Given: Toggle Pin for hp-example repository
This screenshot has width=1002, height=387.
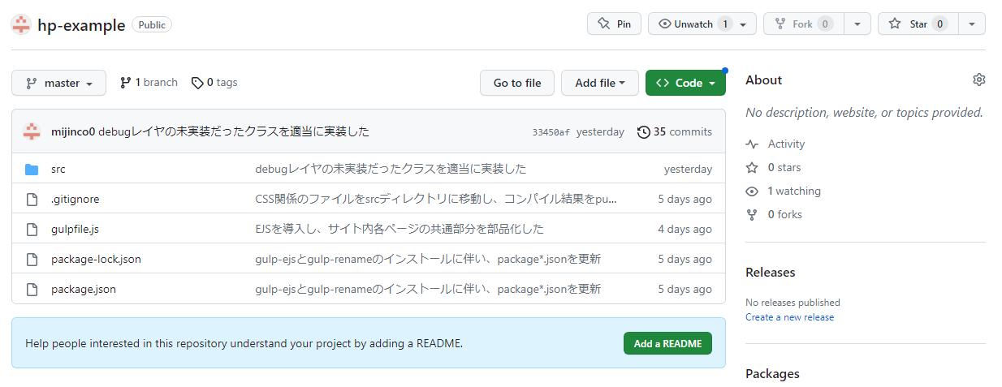Looking at the screenshot, I should [614, 24].
